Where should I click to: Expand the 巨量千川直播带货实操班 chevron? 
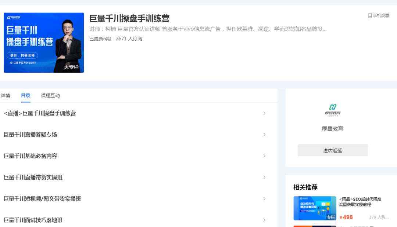click(x=264, y=177)
